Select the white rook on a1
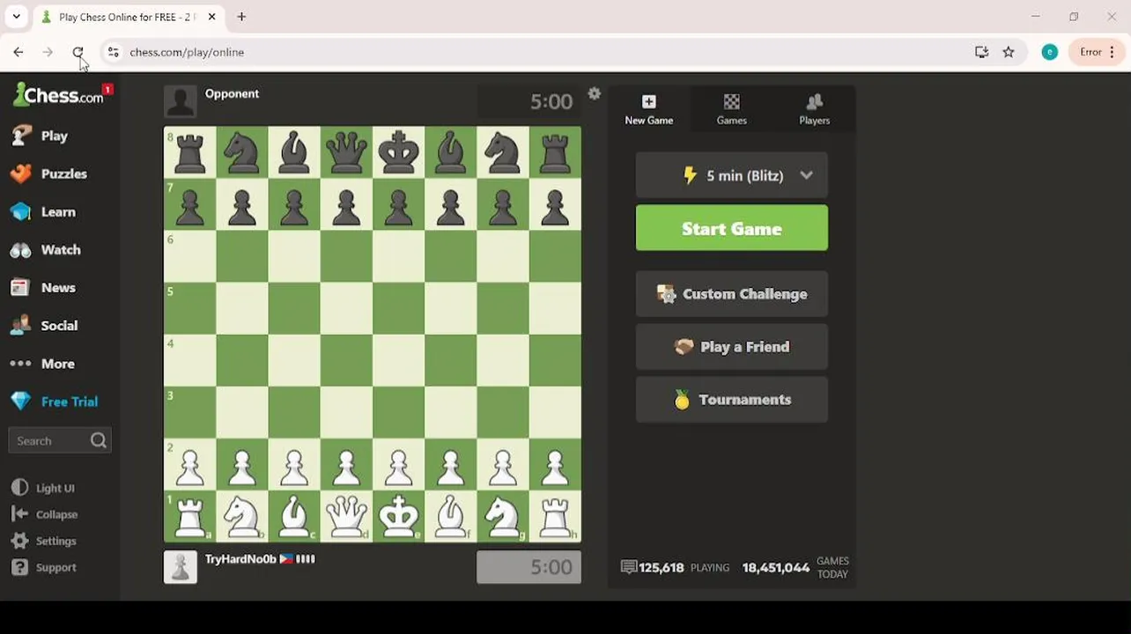This screenshot has width=1131, height=634. click(x=190, y=516)
